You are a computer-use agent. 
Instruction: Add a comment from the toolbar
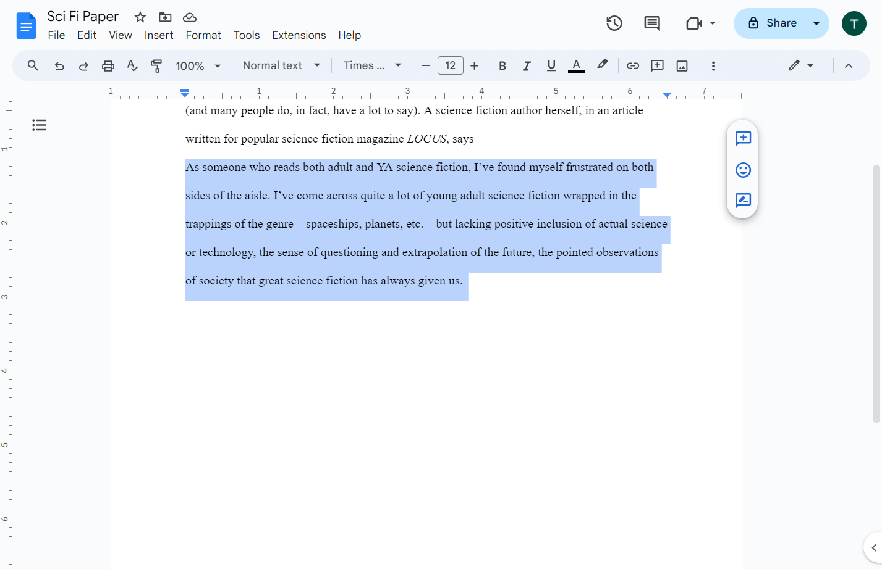657,66
